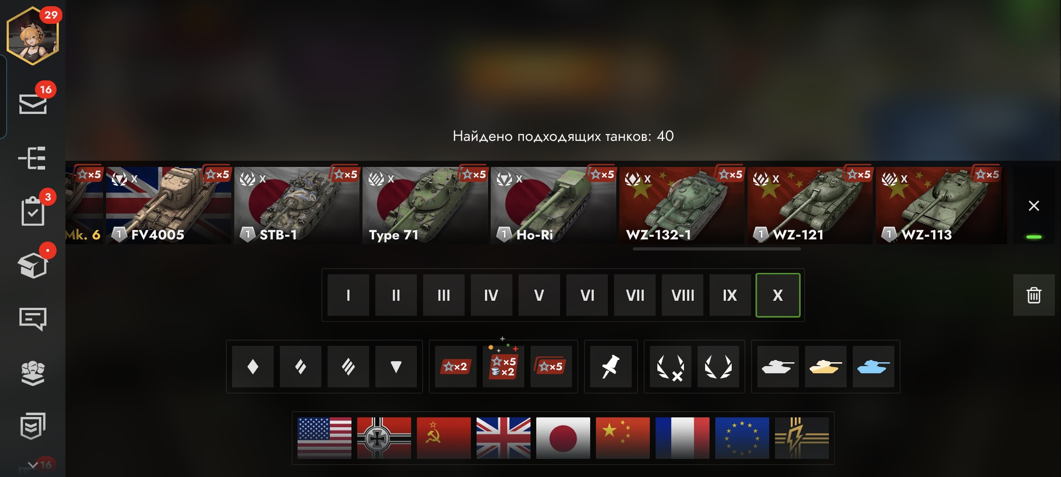The width and height of the screenshot is (1061, 477).
Task: Click the player avatar portrait
Action: [33, 36]
